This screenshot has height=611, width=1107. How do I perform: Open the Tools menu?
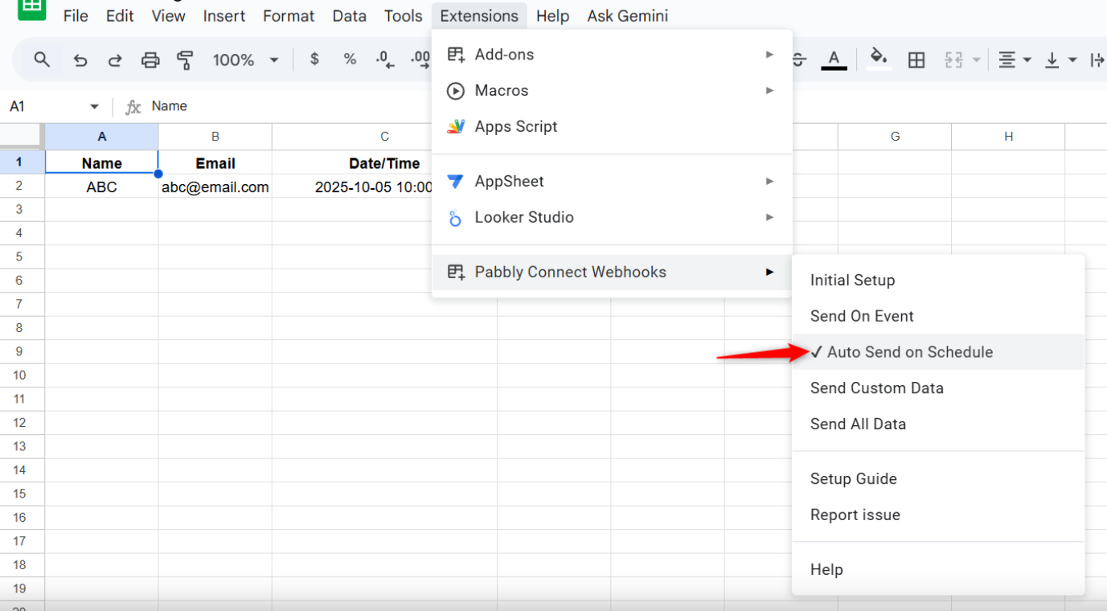tap(403, 16)
